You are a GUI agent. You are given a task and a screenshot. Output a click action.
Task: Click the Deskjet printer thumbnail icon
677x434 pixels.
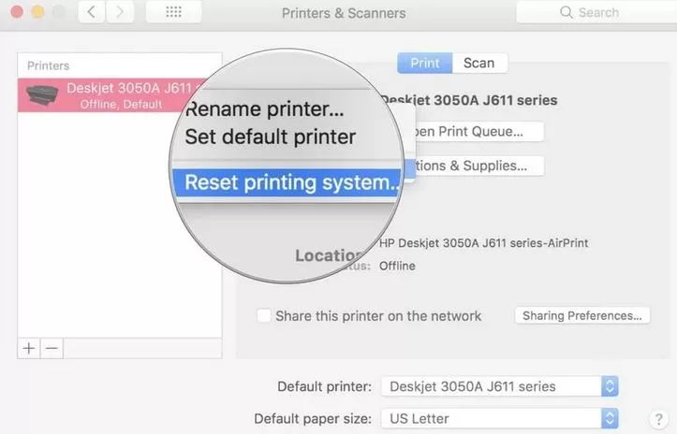[x=42, y=94]
